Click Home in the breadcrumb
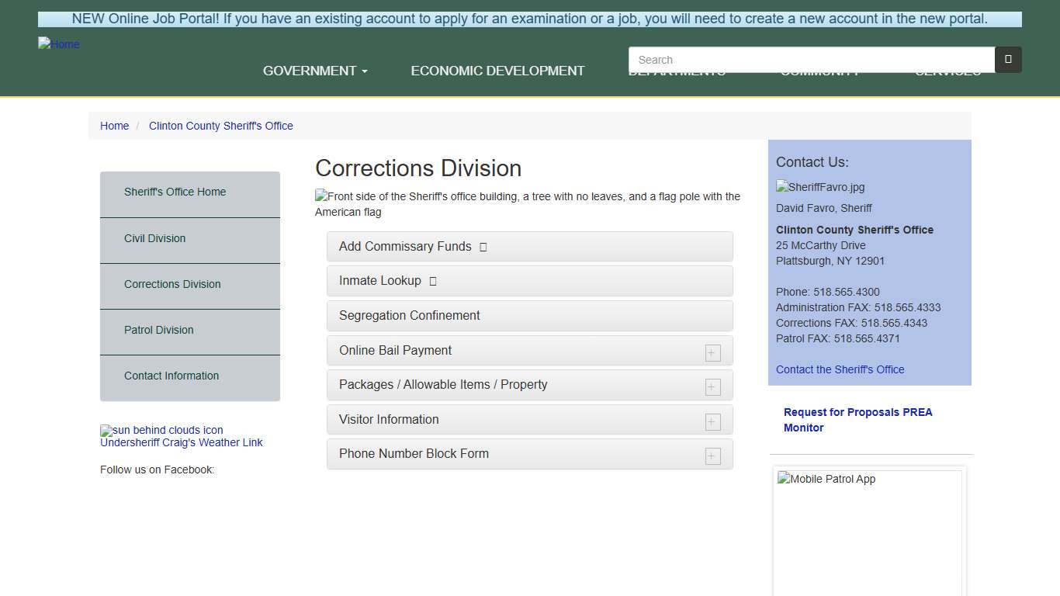1060x596 pixels. [114, 126]
